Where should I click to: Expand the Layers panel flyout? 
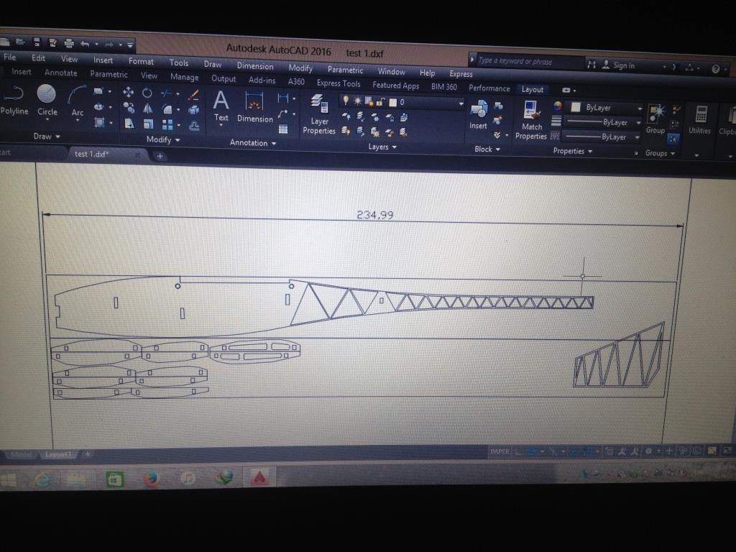(382, 147)
